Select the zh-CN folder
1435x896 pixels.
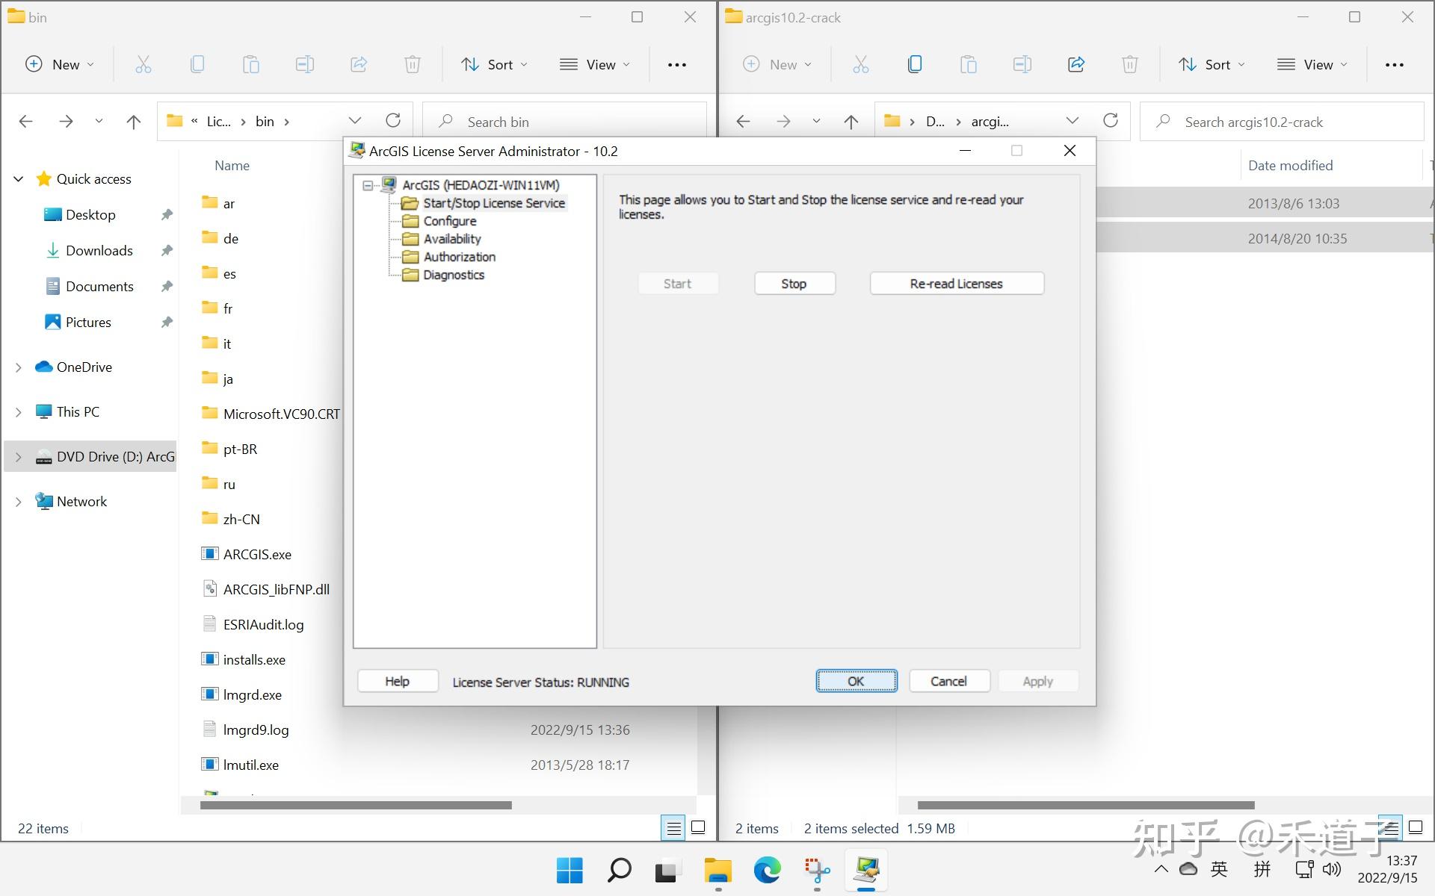[241, 519]
